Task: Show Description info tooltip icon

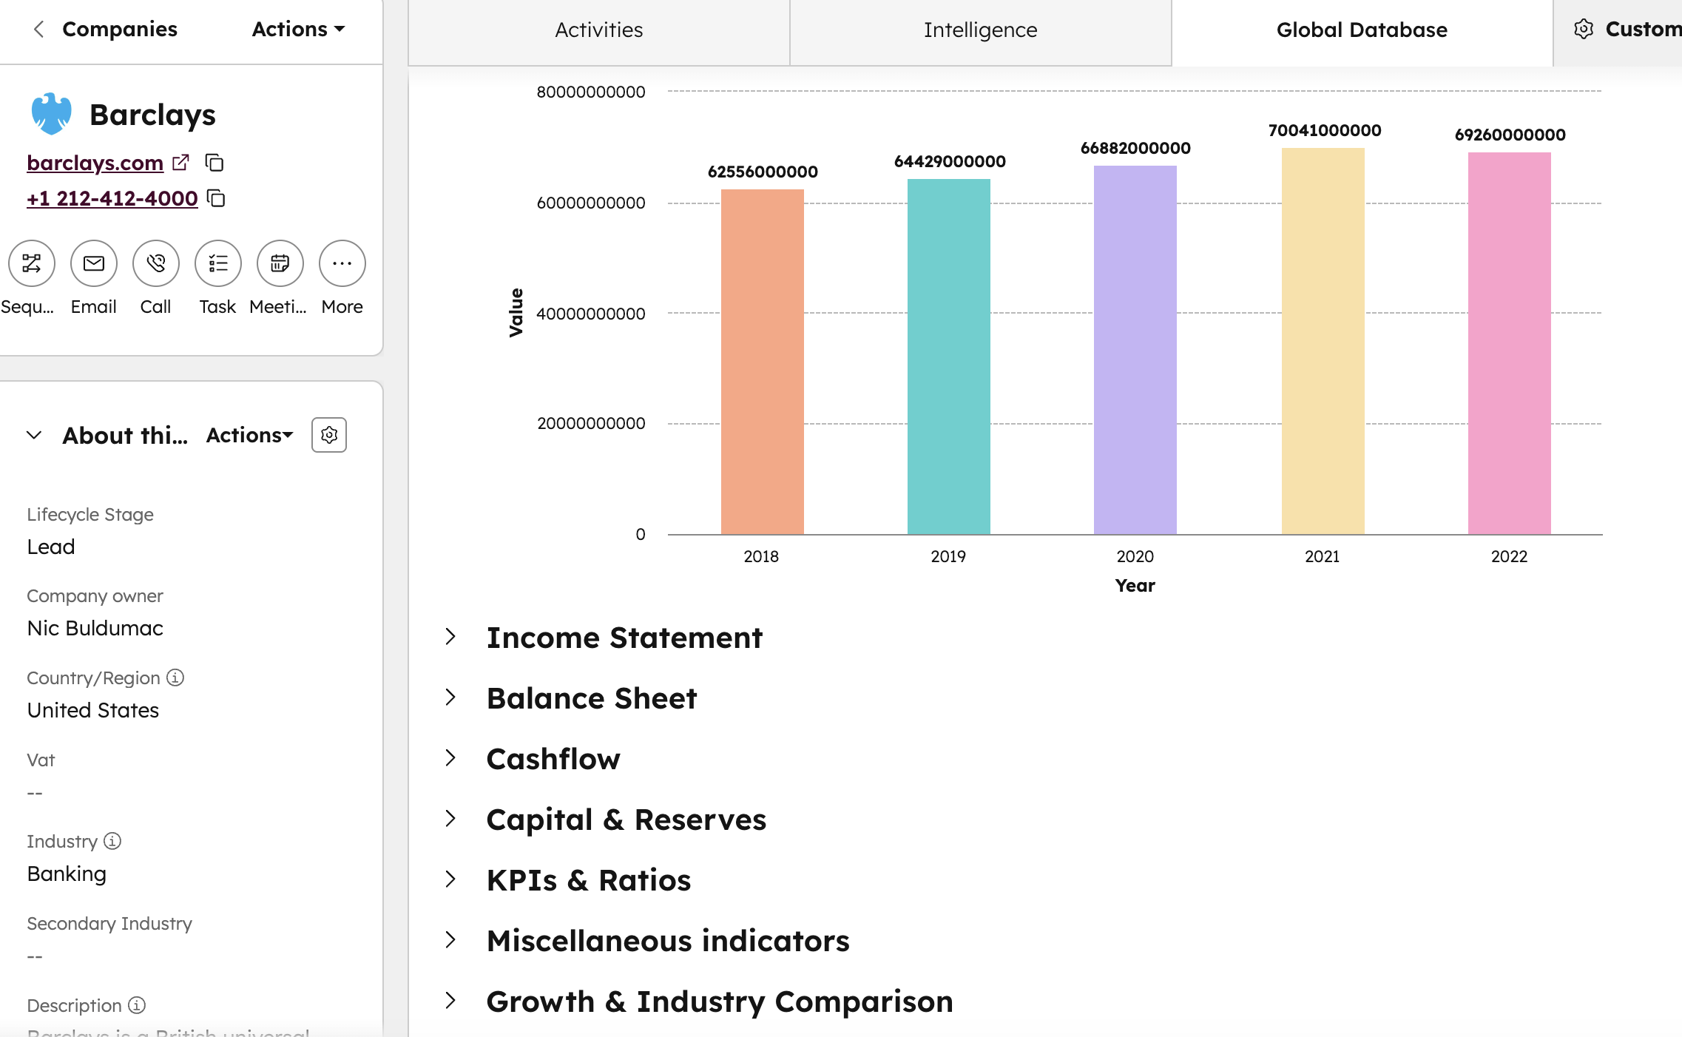Action: pos(137,1005)
